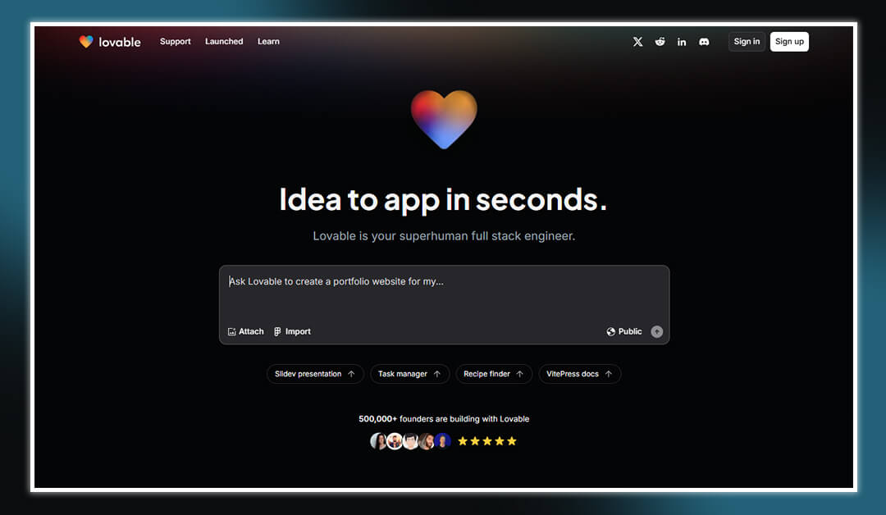Open the X (Twitter) social icon
The width and height of the screenshot is (886, 515).
click(x=637, y=42)
